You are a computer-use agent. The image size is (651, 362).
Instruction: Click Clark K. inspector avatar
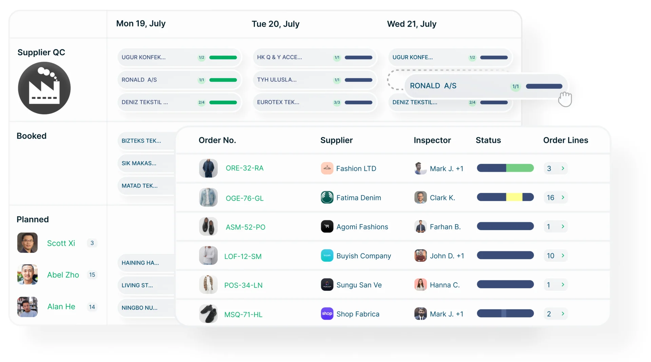420,197
